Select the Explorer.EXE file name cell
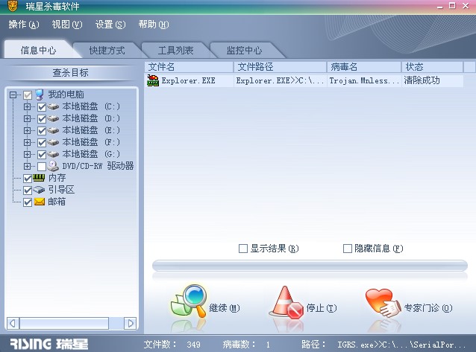 [x=188, y=80]
